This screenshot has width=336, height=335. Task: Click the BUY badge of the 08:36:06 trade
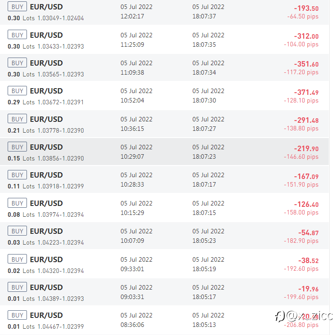click(17, 315)
